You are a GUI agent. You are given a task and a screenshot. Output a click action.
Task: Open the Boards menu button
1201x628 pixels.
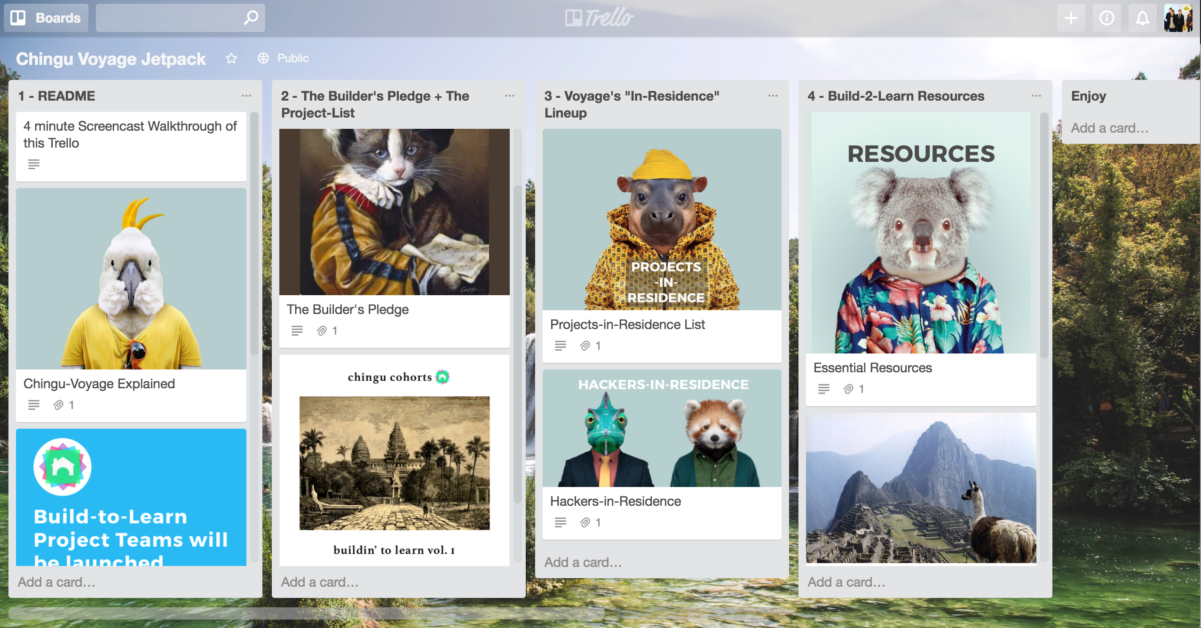coord(46,18)
